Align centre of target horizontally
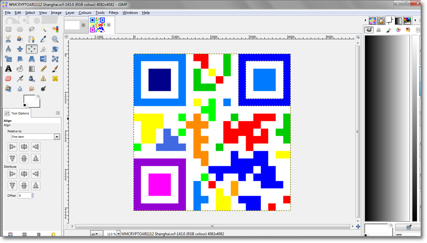 pyautogui.click(x=24, y=147)
